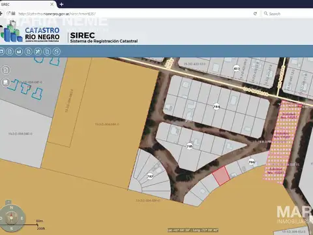Click the gray document button on map's left edge
The height and width of the screenshot is (235, 313).
coord(5,70)
